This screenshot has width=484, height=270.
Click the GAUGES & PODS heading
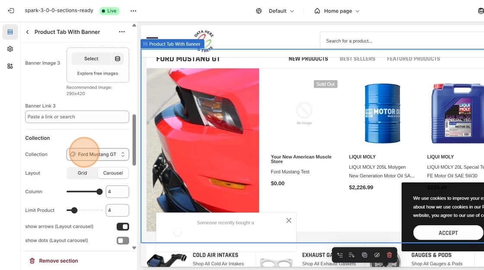(431, 255)
